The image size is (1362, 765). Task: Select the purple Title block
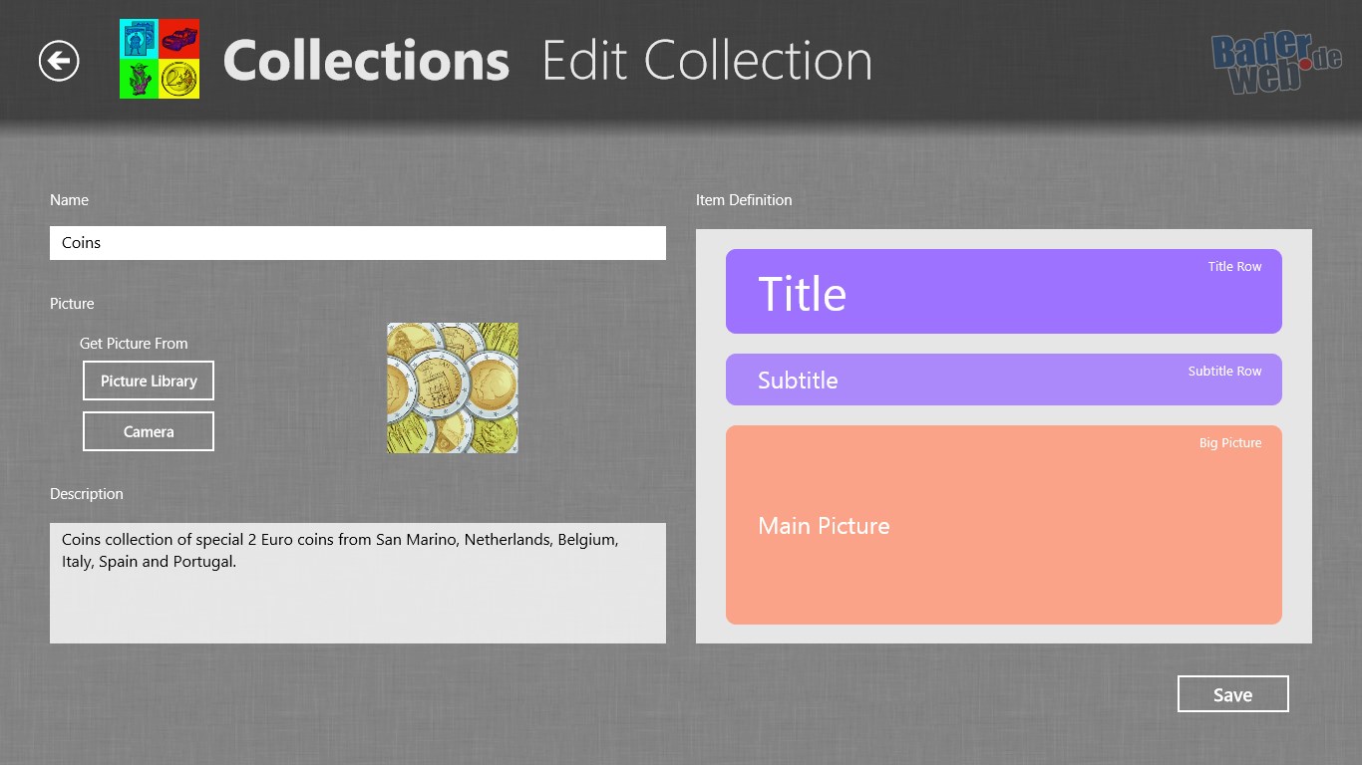pyautogui.click(x=1003, y=292)
